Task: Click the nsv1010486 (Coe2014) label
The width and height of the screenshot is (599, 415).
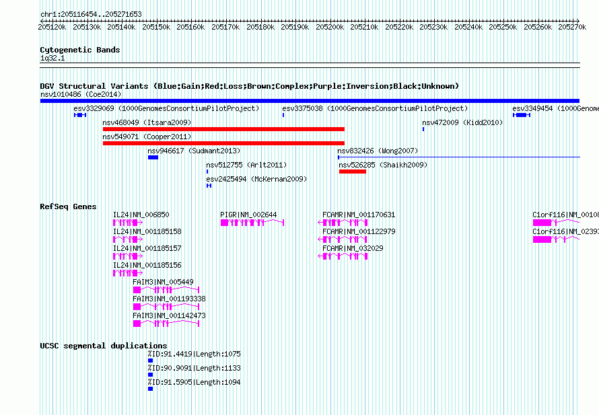Action: [81, 94]
